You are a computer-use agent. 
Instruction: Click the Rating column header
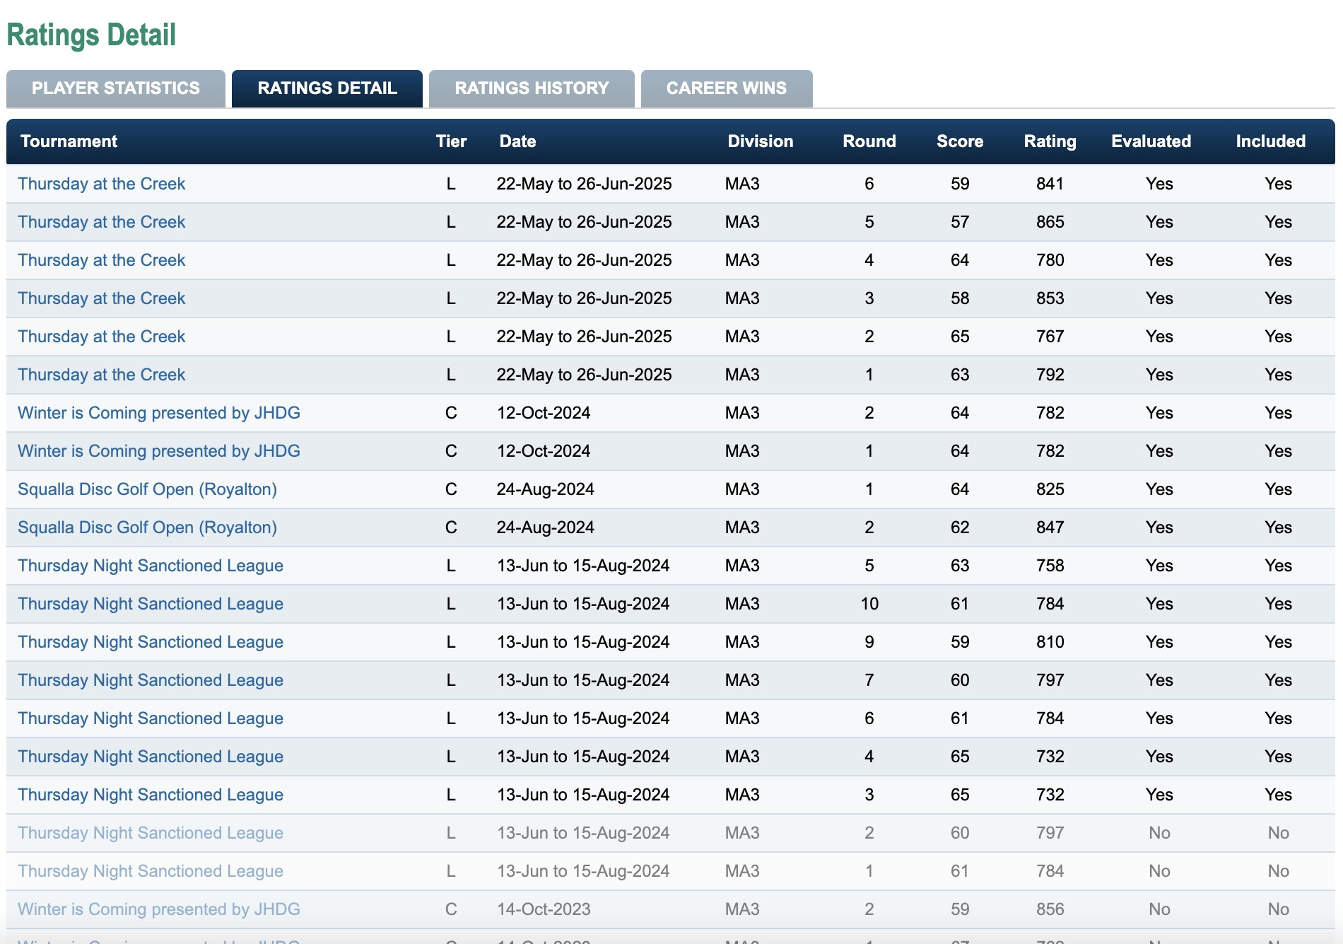click(x=1050, y=141)
